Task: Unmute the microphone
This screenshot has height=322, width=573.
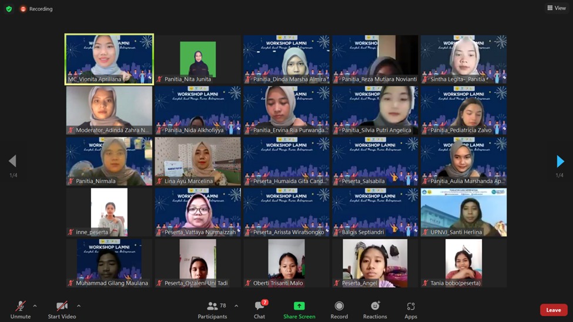Action: [20, 310]
